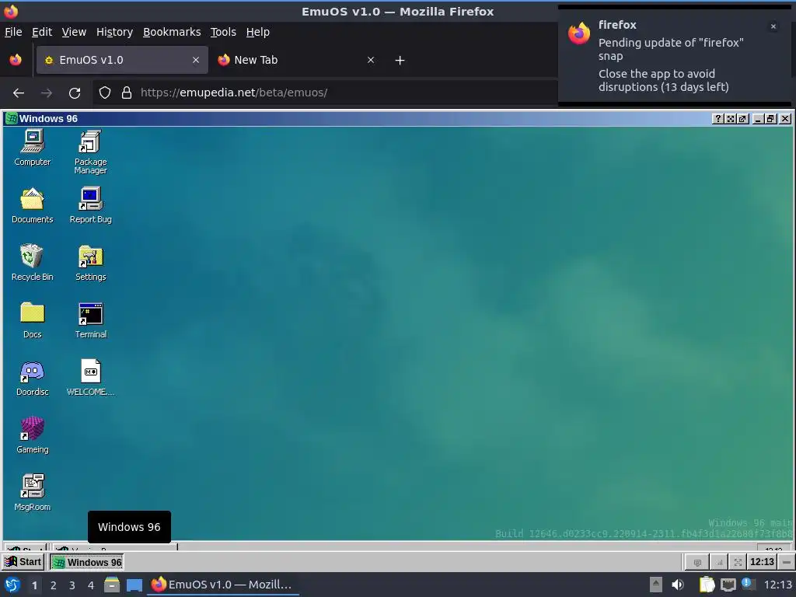Image resolution: width=796 pixels, height=597 pixels.
Task: Click the tracking protection shield icon
Action: [105, 93]
